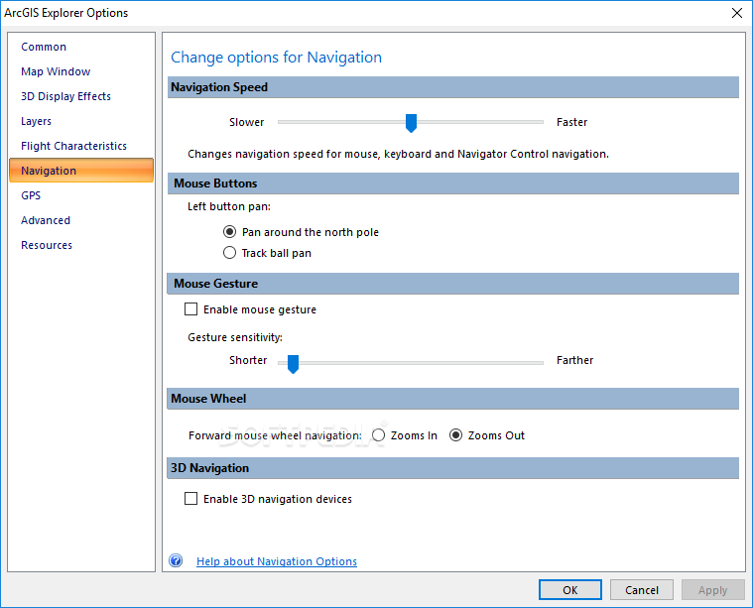Select Zooms Out radio button
Screen dimensions: 753x608
pyautogui.click(x=455, y=435)
